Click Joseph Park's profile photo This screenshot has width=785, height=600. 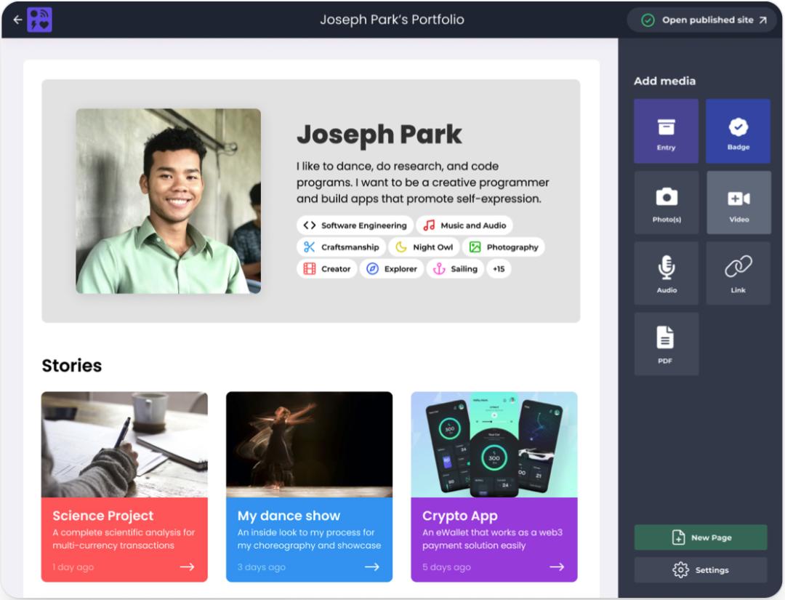click(168, 201)
